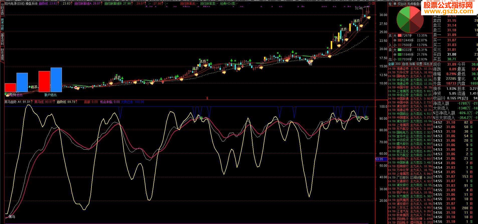Click the 黑马线 90.87 indicator label
The image size is (478, 224).
coord(45,102)
